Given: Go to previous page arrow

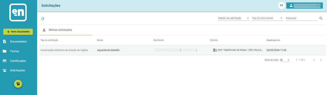Looking at the screenshot, I should (314, 60).
